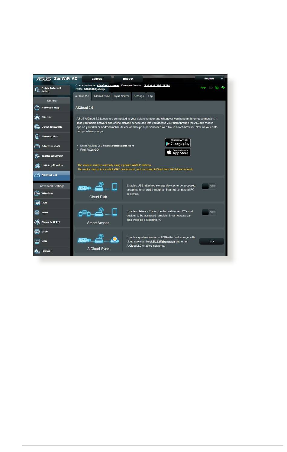Select the USB Application icon
Image resolution: width=287 pixels, height=452 pixels.
(37, 165)
